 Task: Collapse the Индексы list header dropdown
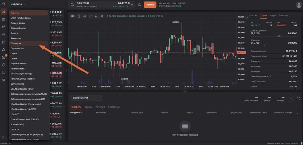click(18, 4)
